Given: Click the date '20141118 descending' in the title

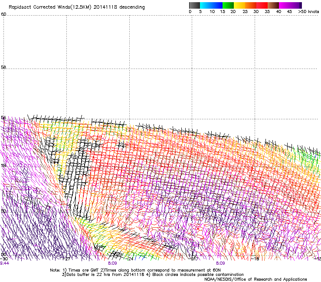Looking at the screenshot, I should point(119,7).
